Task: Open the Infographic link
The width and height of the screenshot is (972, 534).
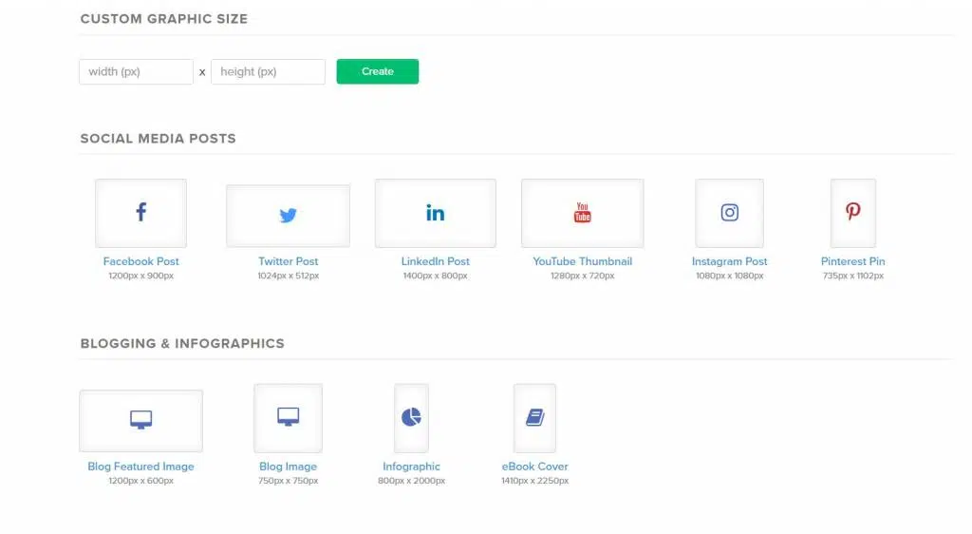Action: 411,467
